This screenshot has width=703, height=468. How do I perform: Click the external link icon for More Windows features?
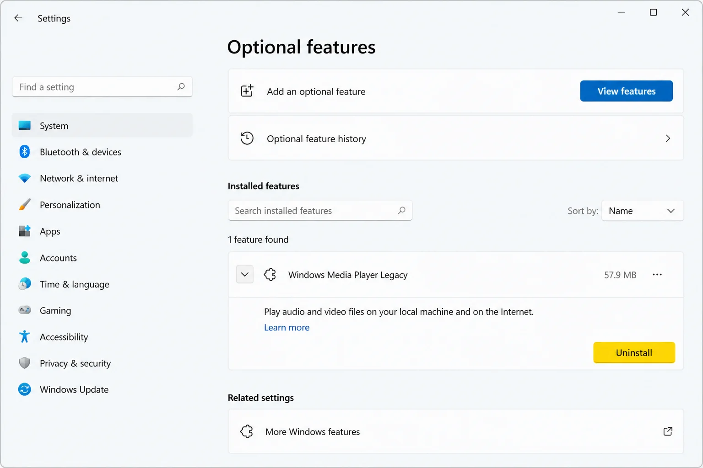pos(668,431)
